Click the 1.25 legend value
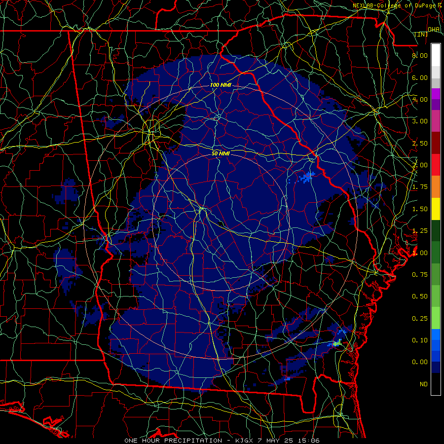This screenshot has width=444, height=444. pyautogui.click(x=420, y=231)
